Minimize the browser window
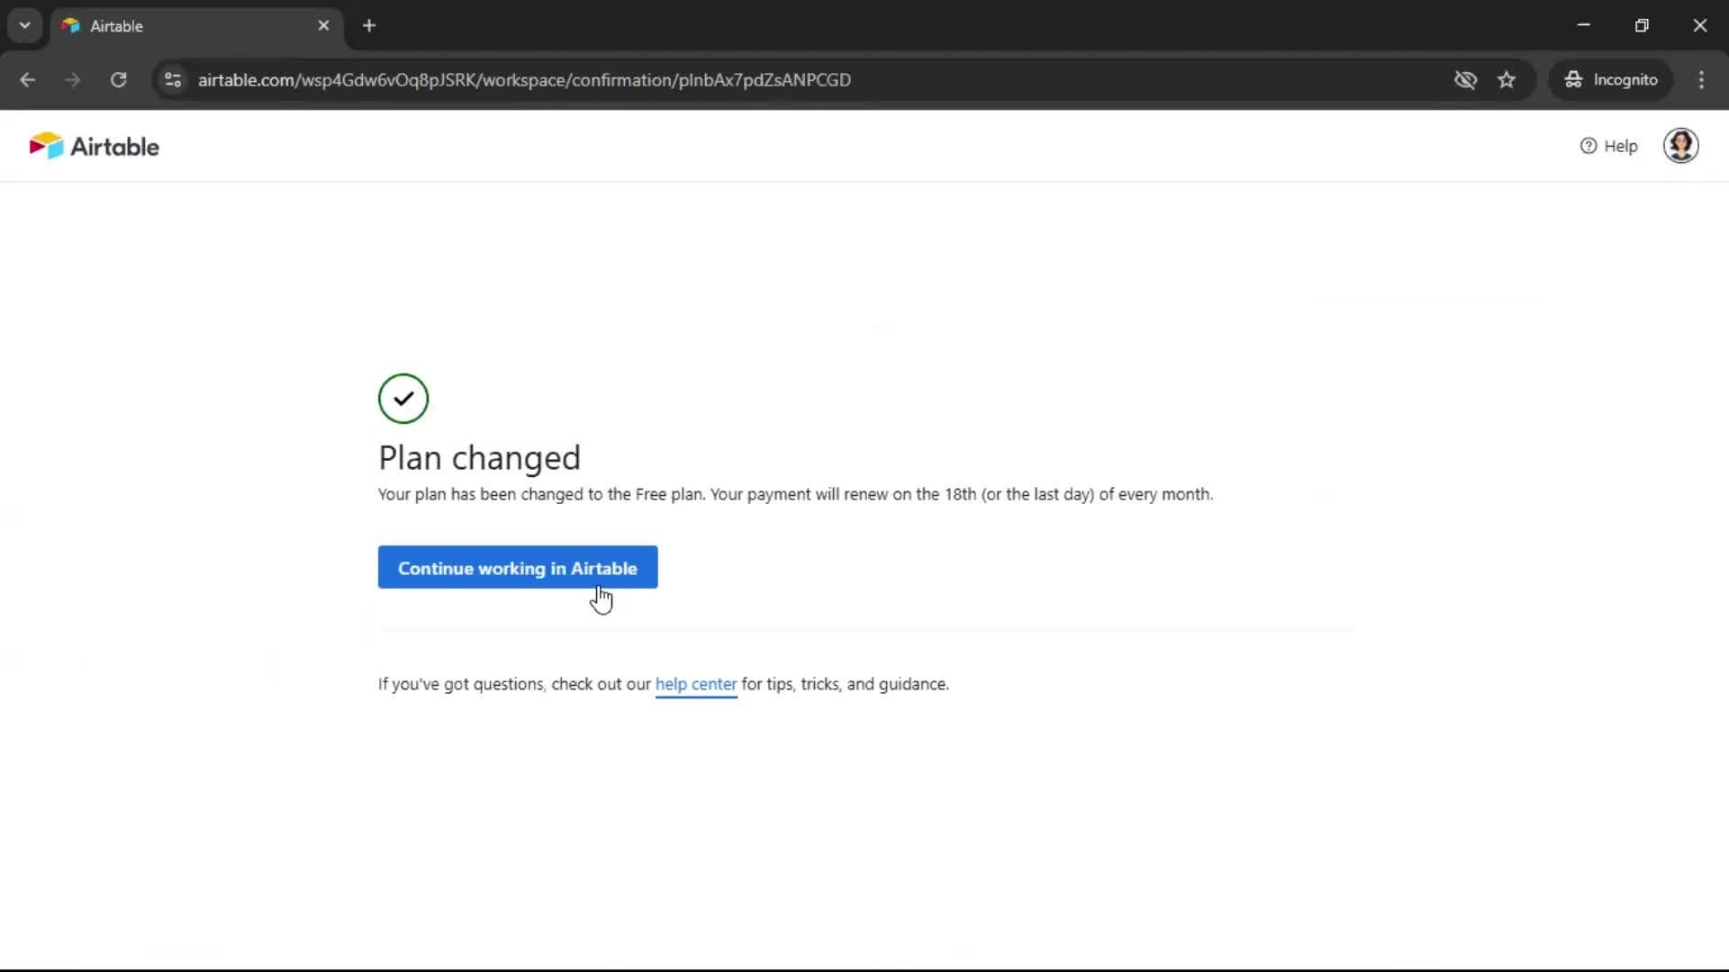Screen dimensions: 1729x972 click(1584, 25)
